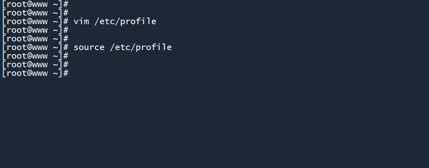
Task: Click the prompt preceding the vim command
Action: coord(35,21)
